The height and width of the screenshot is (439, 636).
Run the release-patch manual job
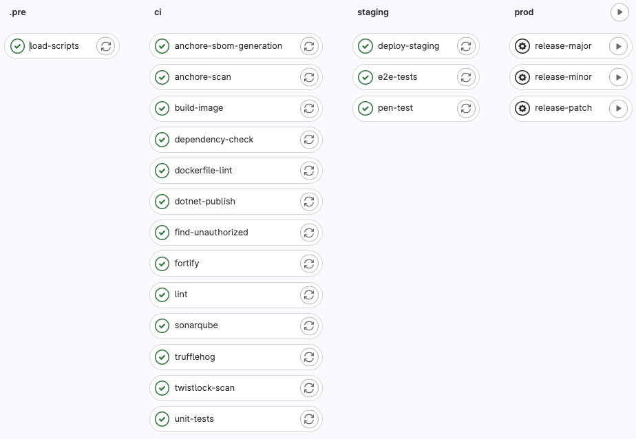(618, 108)
